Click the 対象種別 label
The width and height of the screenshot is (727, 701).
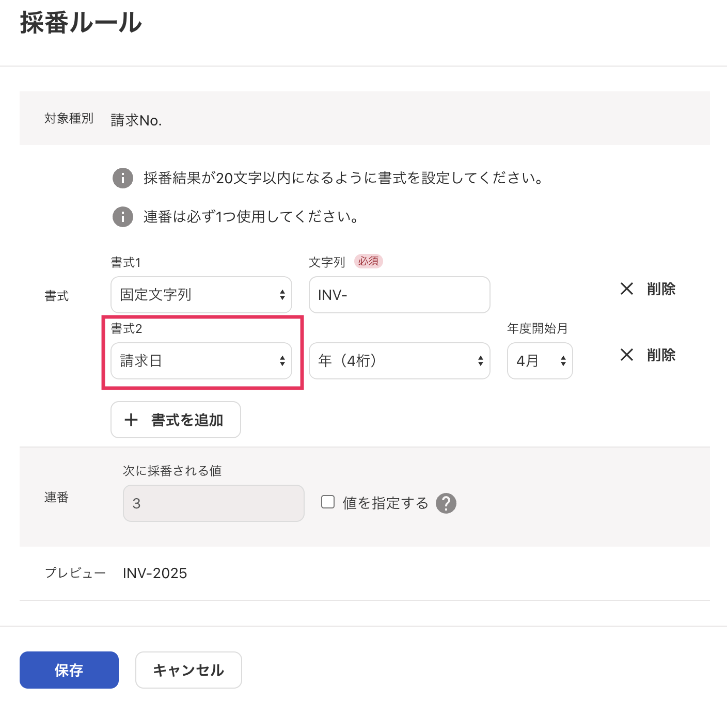pyautogui.click(x=69, y=118)
